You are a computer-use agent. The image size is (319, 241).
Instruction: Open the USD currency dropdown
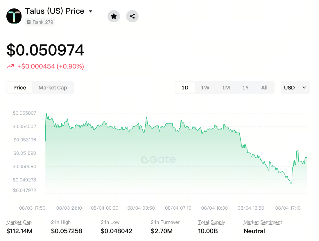click(295, 88)
